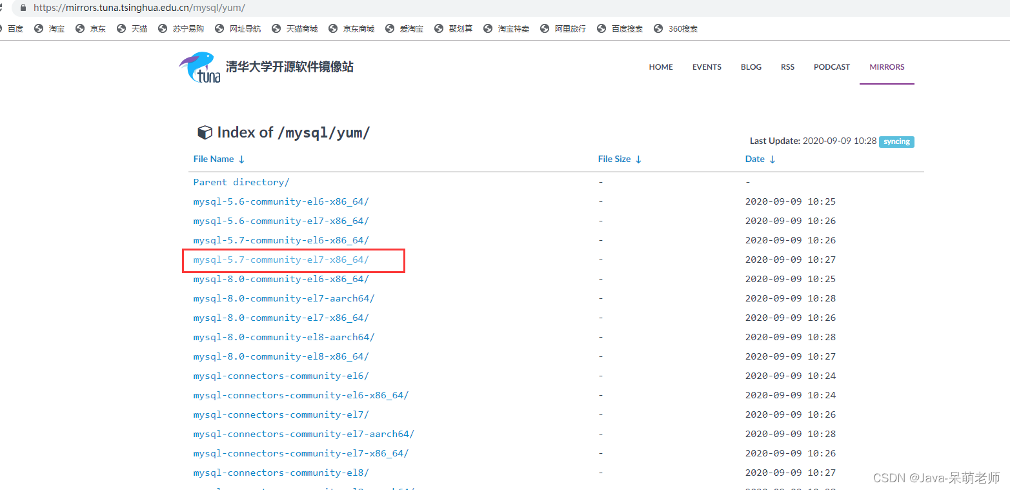Click 清华大学开源软件镜像站 site title

(x=290, y=66)
